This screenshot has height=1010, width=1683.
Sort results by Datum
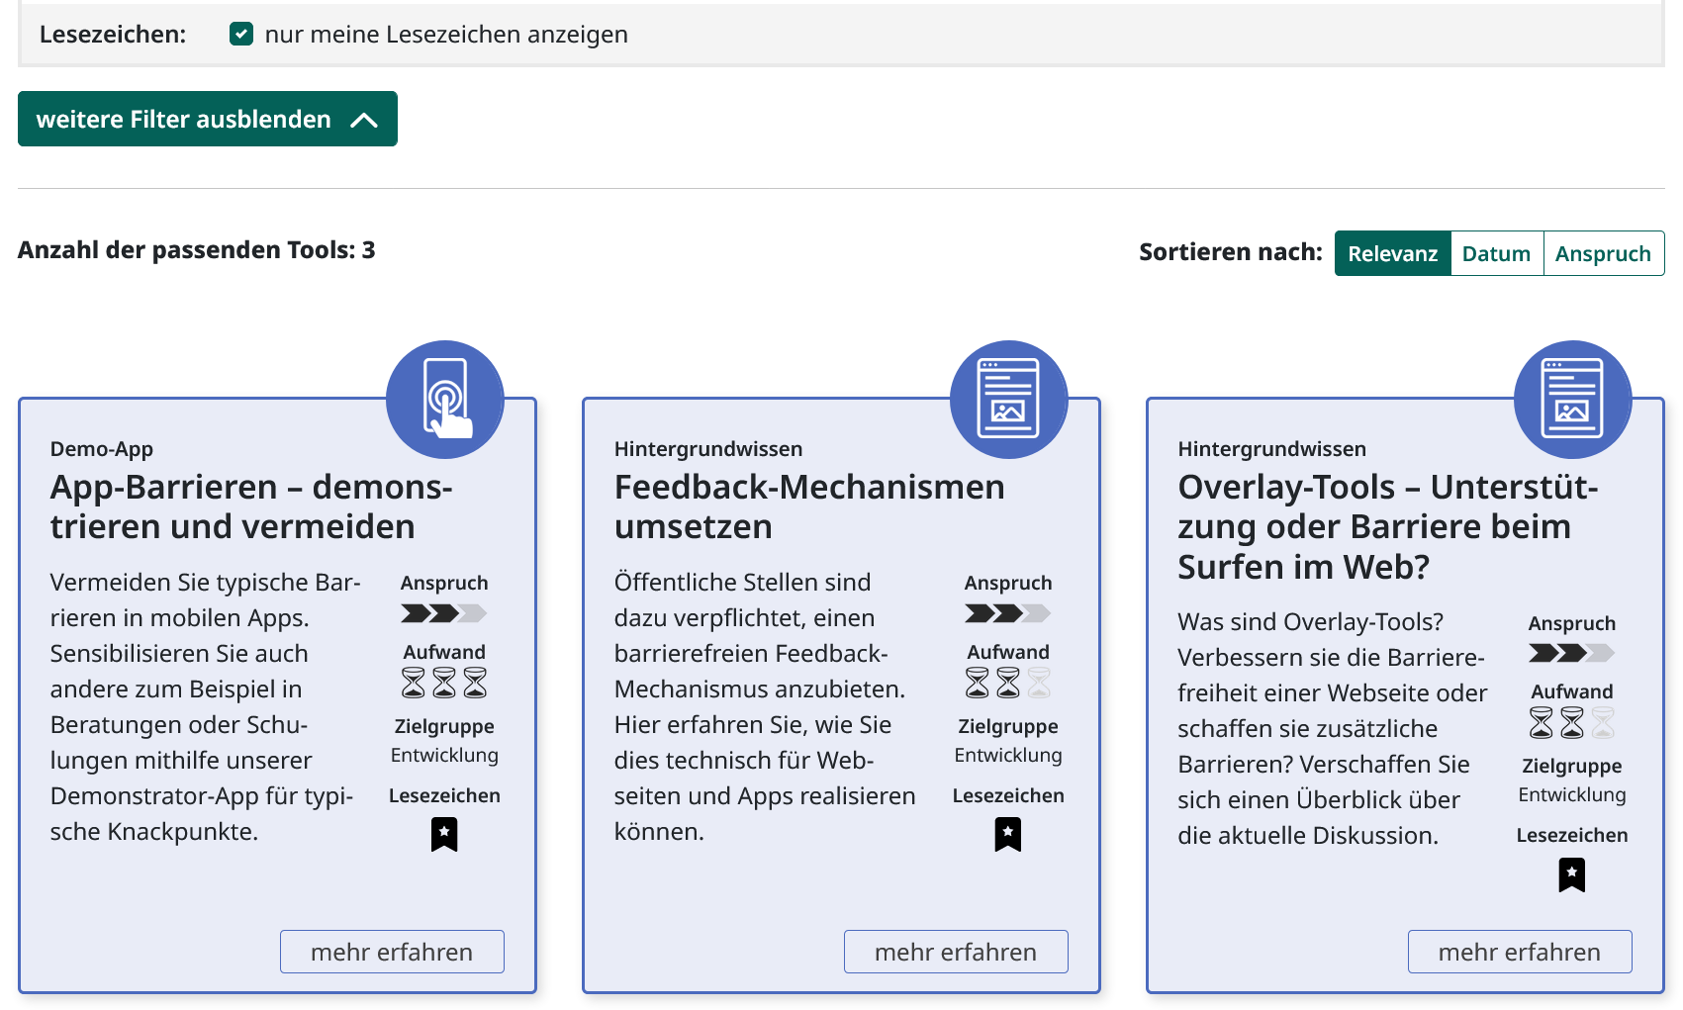click(x=1496, y=253)
